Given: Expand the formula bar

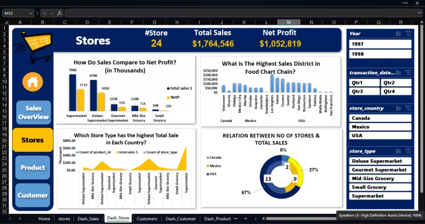Looking at the screenshot, I should (420, 13).
